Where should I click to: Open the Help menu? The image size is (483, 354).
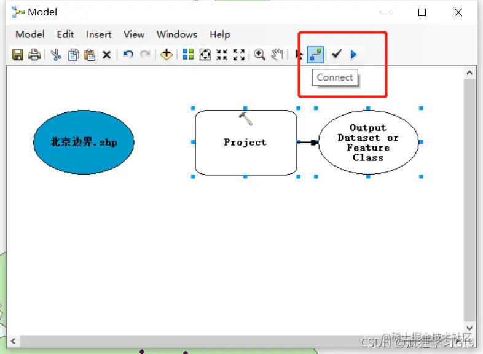(x=220, y=34)
